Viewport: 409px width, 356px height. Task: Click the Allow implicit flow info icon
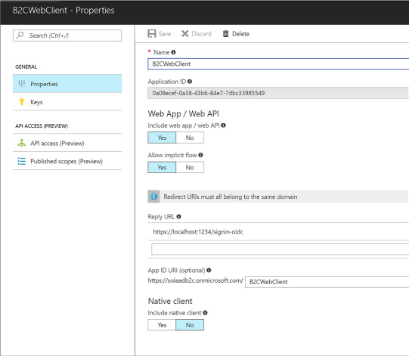point(200,155)
